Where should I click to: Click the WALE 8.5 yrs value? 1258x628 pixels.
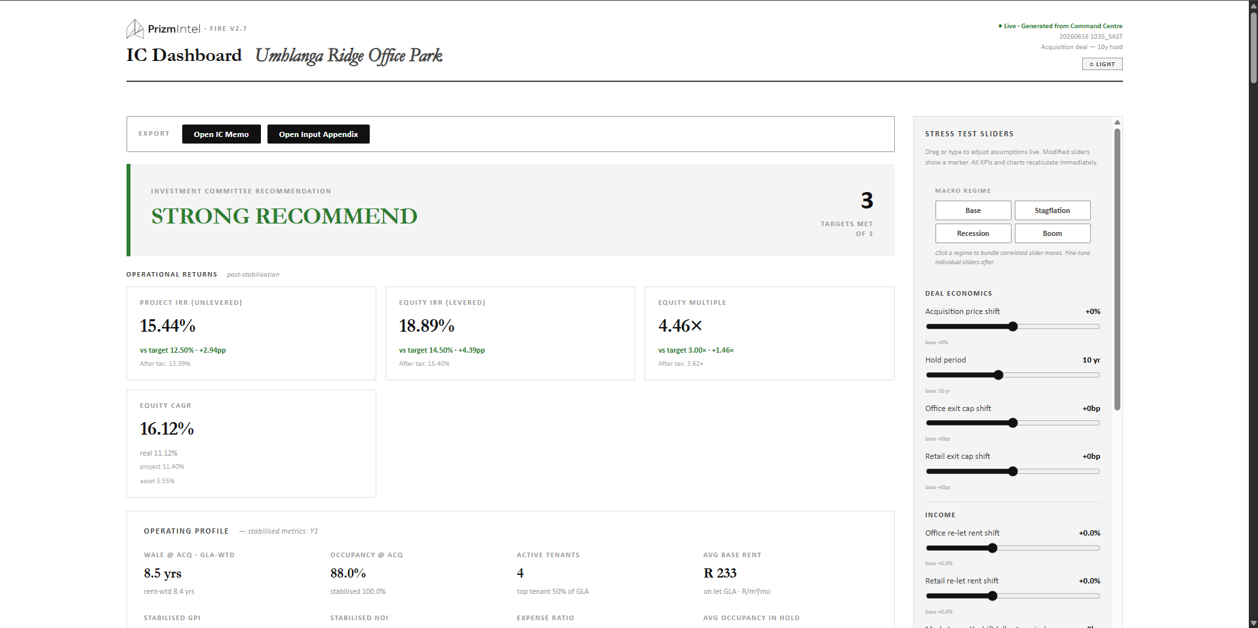[x=163, y=574]
